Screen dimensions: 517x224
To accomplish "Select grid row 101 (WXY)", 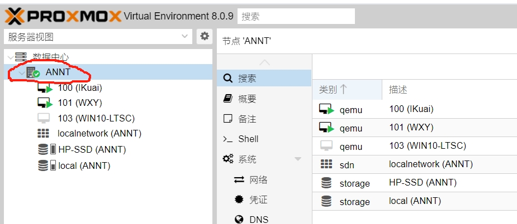I will point(415,127).
